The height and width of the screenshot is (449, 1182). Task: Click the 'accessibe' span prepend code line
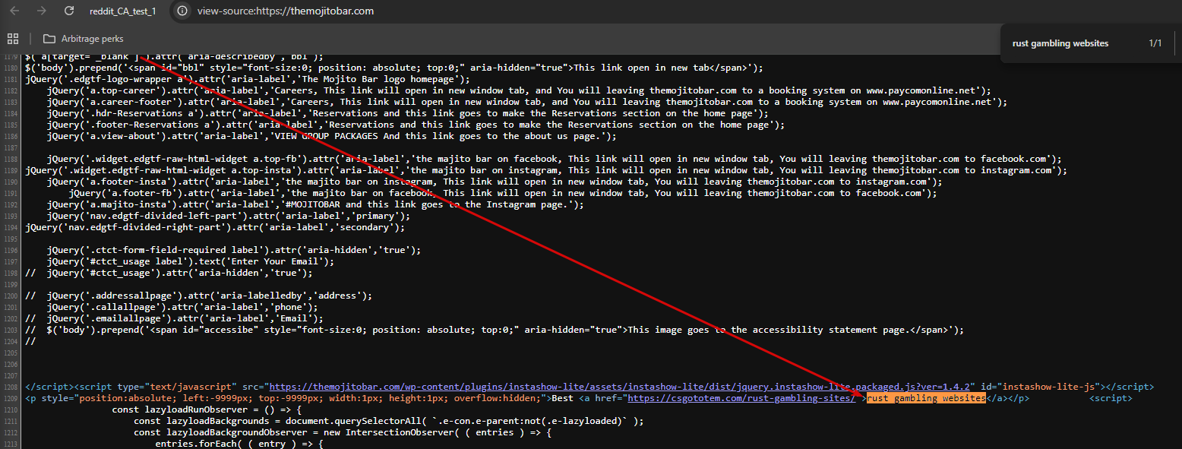click(495, 330)
